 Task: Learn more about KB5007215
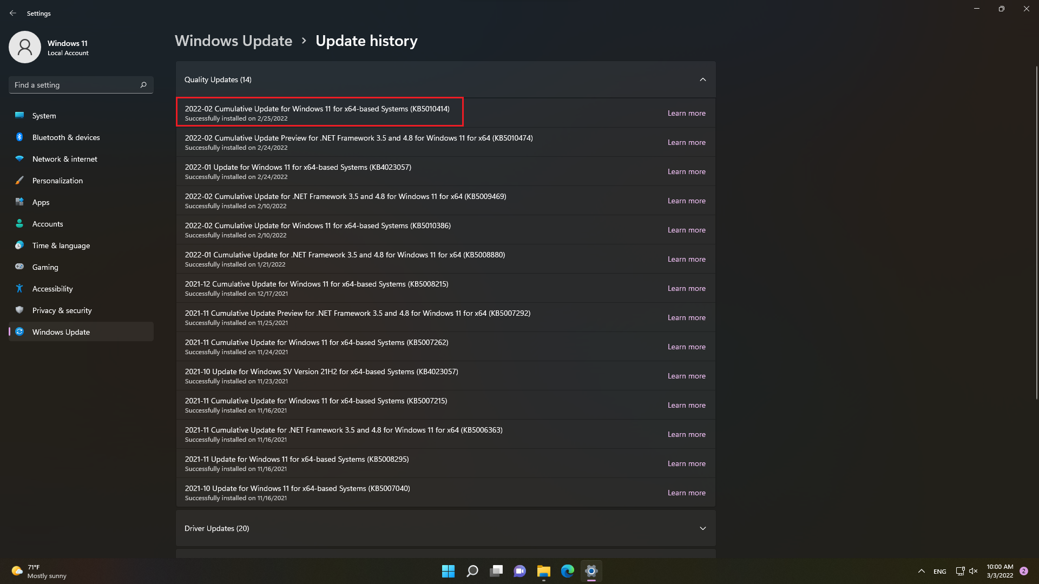pos(686,405)
